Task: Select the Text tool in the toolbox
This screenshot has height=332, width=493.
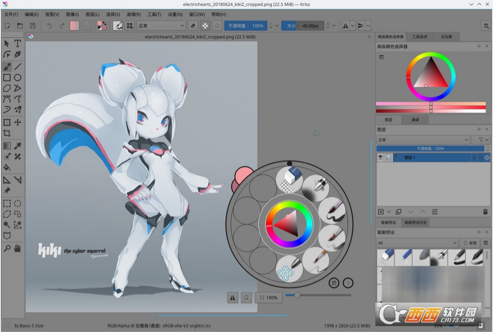Action: [18, 43]
